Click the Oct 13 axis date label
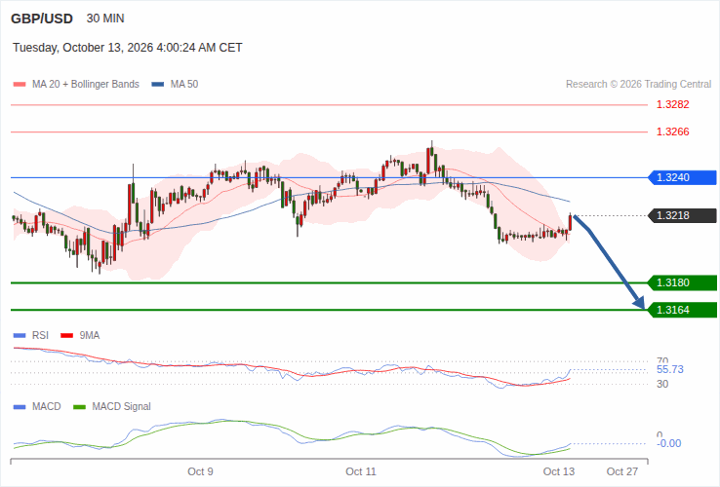The width and height of the screenshot is (720, 487). 559,471
